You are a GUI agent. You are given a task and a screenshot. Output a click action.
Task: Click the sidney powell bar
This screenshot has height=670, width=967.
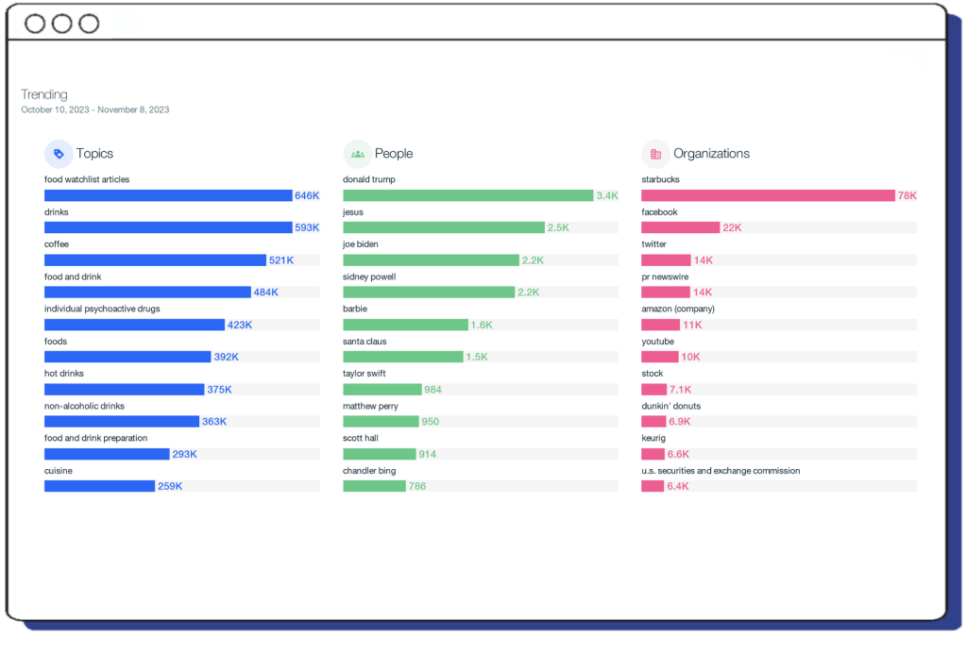coord(428,293)
